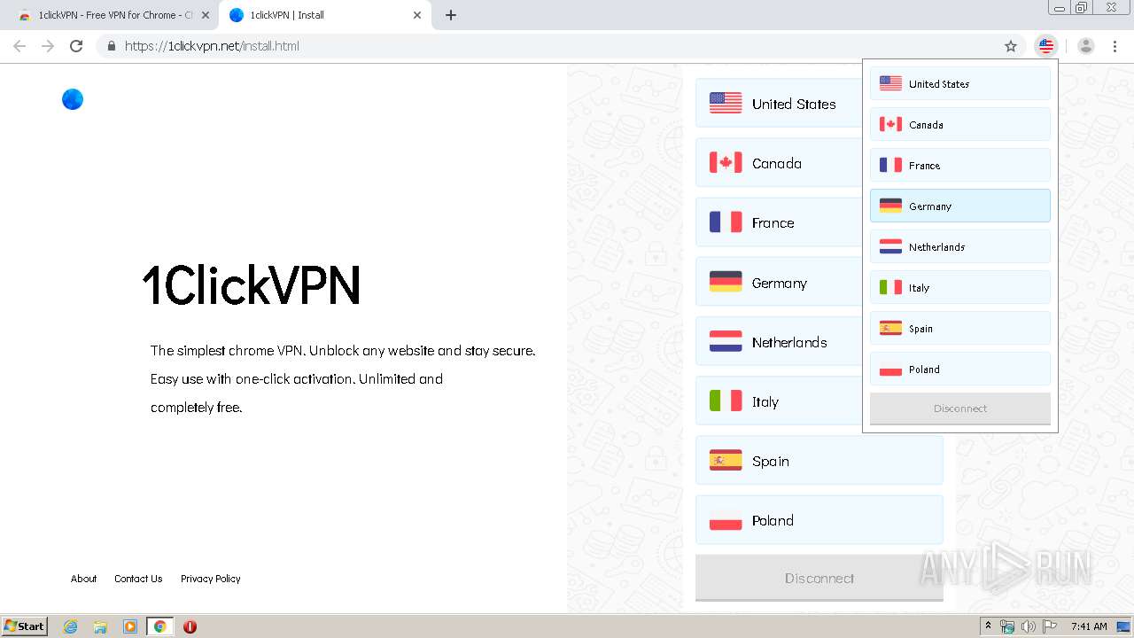This screenshot has width=1134, height=638.
Task: Bookmark this page with the star icon
Action: 1011,46
